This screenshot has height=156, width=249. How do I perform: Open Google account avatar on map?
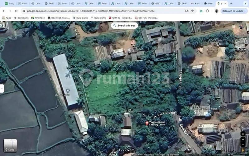241,26
